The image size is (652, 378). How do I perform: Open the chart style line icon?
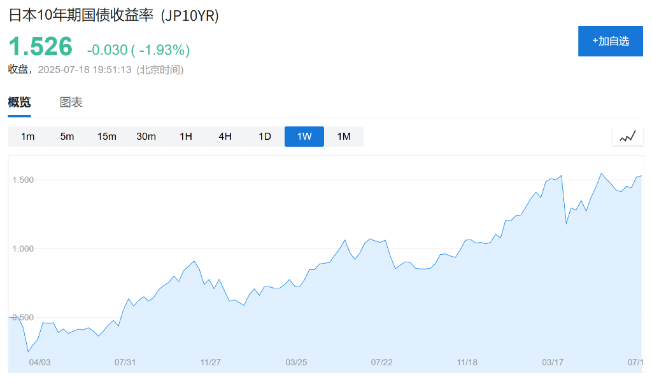coord(628,136)
